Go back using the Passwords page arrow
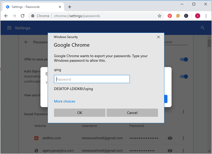The image size is (212, 154). (26, 42)
